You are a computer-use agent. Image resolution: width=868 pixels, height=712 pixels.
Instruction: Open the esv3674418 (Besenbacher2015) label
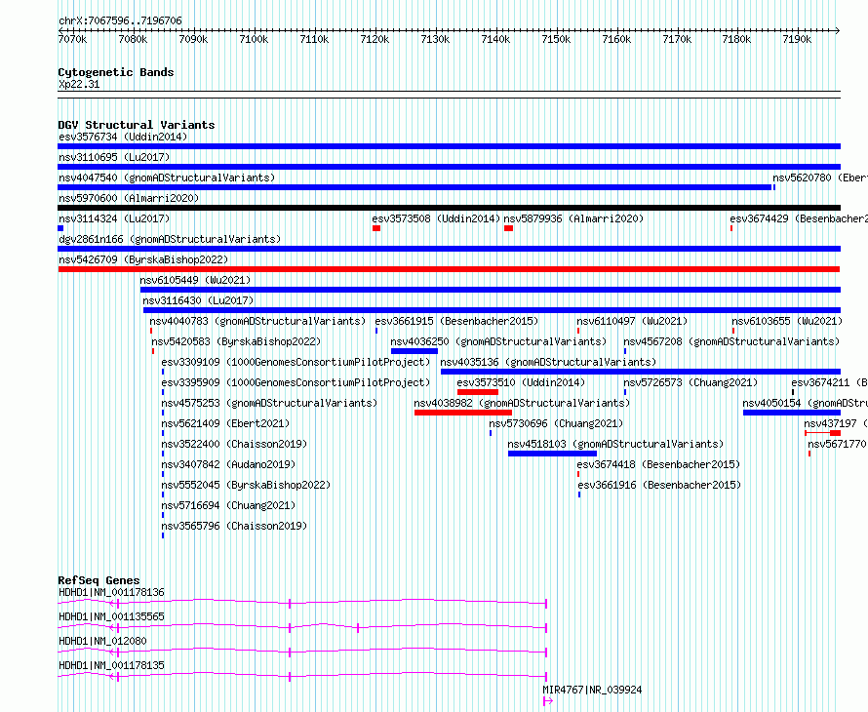[658, 464]
